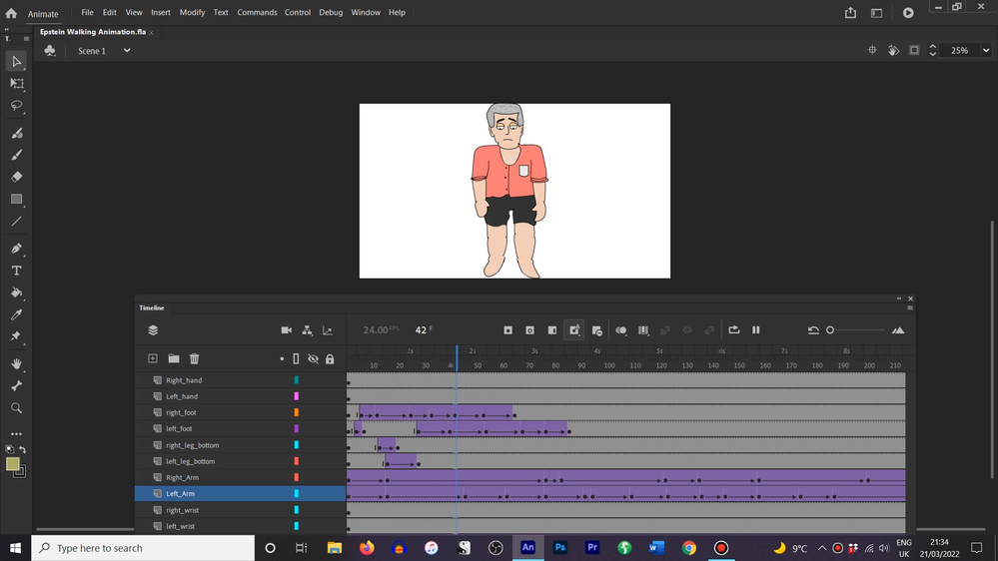Image resolution: width=998 pixels, height=561 pixels.
Task: Toggle layers view mode icon
Action: click(153, 330)
